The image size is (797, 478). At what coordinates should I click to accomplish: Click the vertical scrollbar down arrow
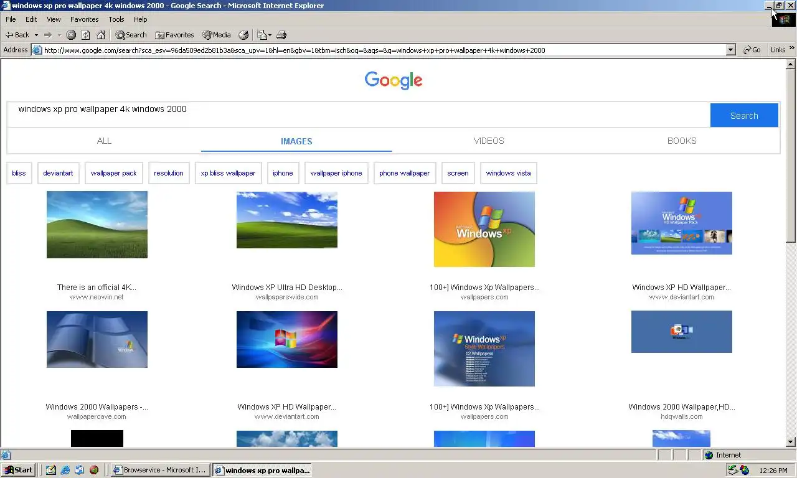tap(791, 442)
